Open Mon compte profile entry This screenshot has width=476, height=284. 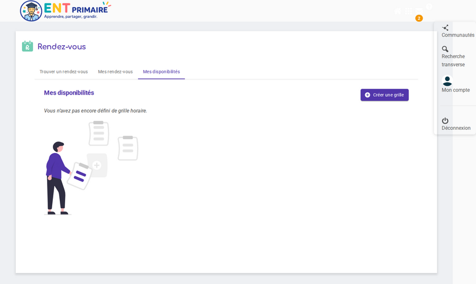coord(455,84)
